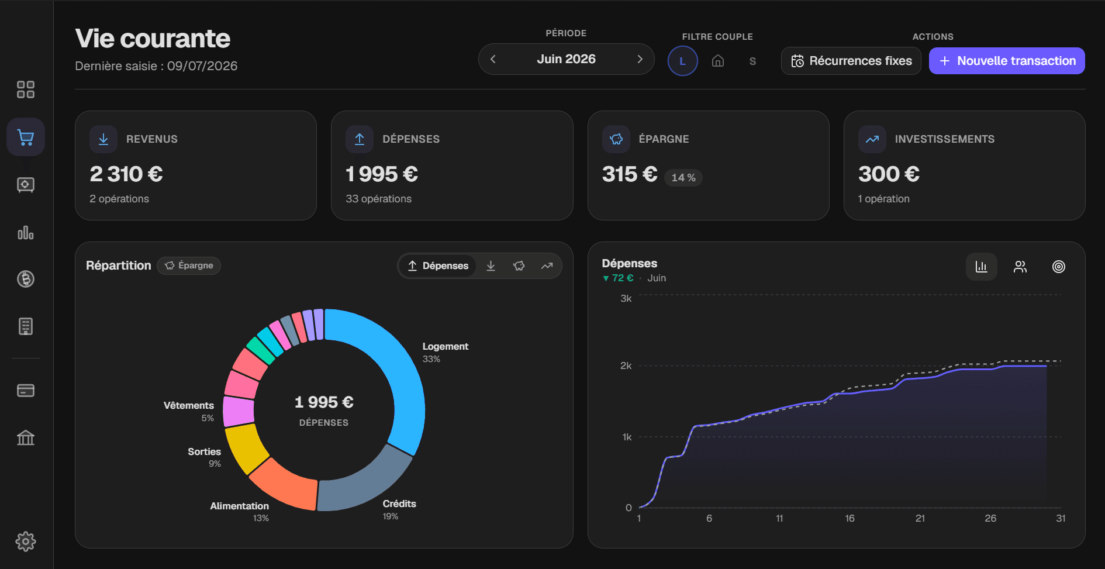Select couple filter S
The height and width of the screenshot is (569, 1105).
point(752,61)
